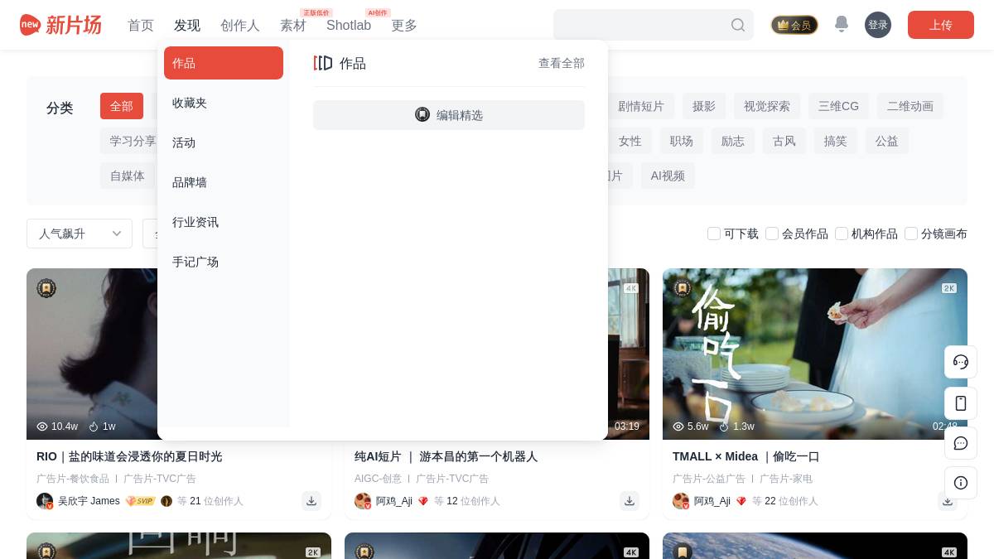Open title RIO｜盐的味道会浸透你的夏日时光
This screenshot has height=559, width=994.
[x=129, y=456]
